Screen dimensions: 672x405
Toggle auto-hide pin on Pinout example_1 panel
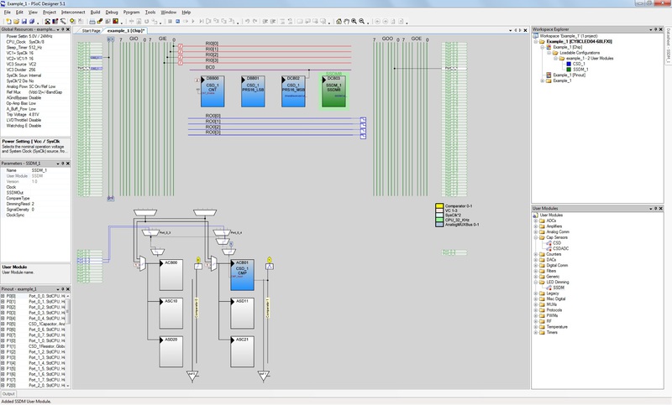(x=62, y=289)
